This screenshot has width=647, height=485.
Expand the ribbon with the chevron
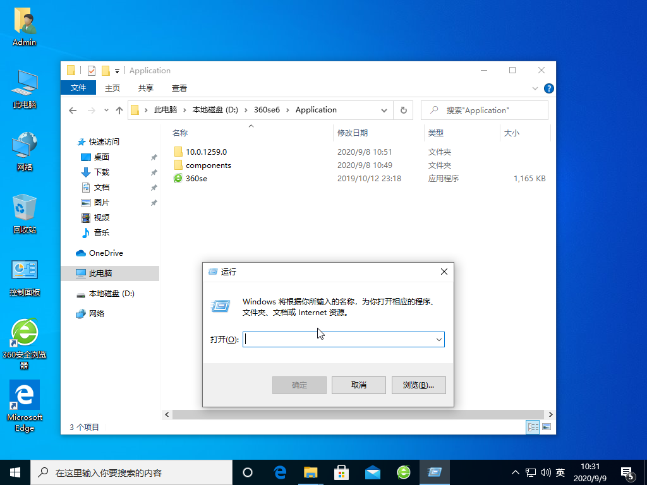click(536, 88)
